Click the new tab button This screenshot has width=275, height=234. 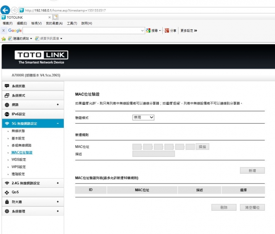click(55, 17)
